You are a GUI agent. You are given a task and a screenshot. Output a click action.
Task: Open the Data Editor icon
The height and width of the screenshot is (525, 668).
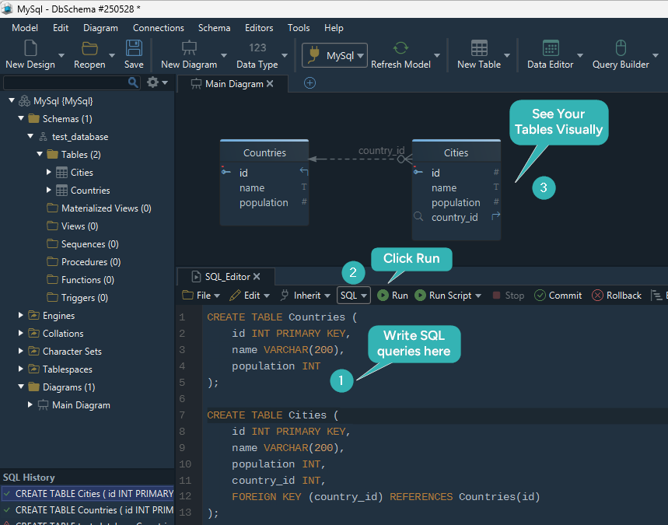click(551, 47)
